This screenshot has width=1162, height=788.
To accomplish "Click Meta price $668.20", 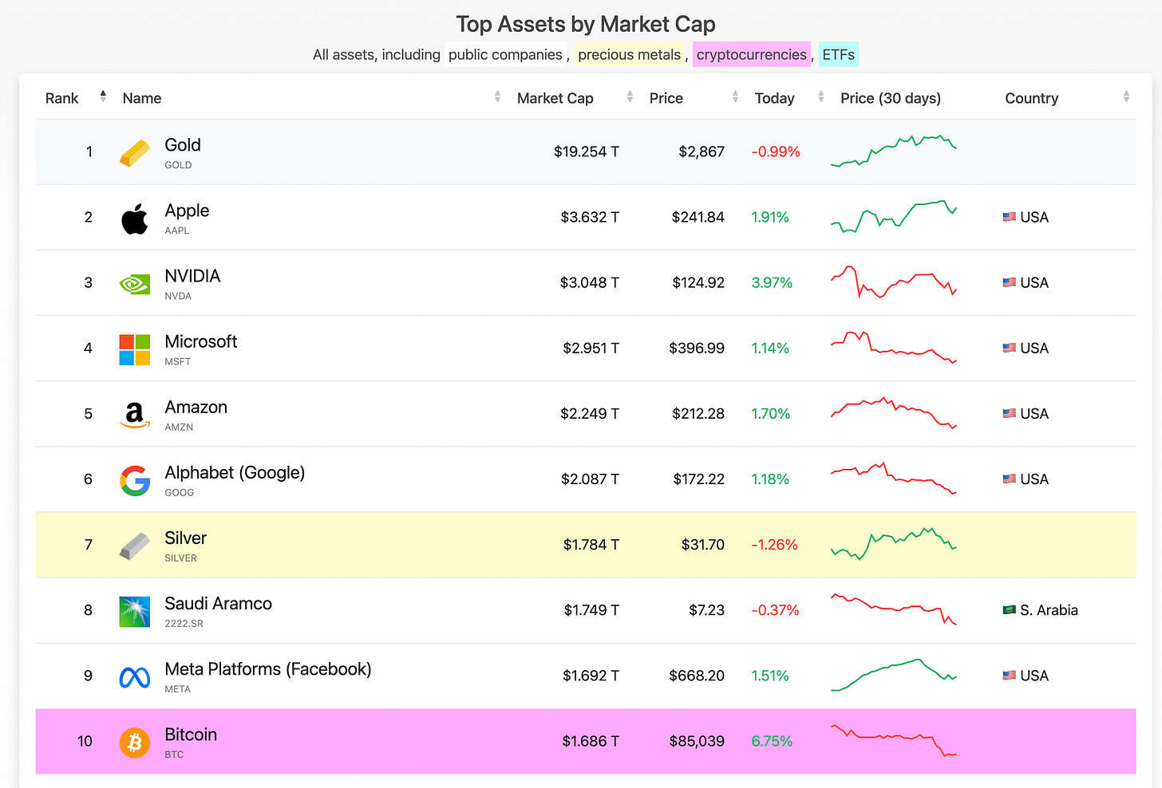I will pos(697,676).
